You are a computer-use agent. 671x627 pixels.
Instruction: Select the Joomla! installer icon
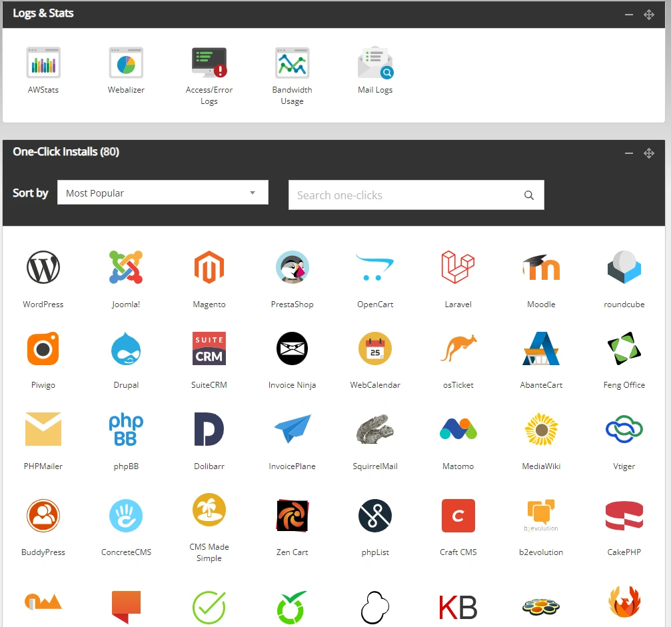click(x=126, y=268)
